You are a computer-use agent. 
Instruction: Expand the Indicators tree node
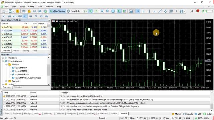click(x=3, y=58)
